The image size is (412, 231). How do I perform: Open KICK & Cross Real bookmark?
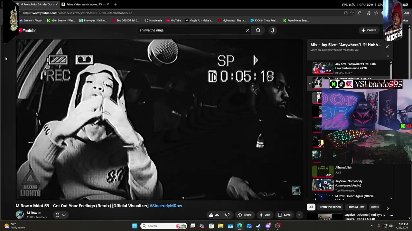(264, 21)
